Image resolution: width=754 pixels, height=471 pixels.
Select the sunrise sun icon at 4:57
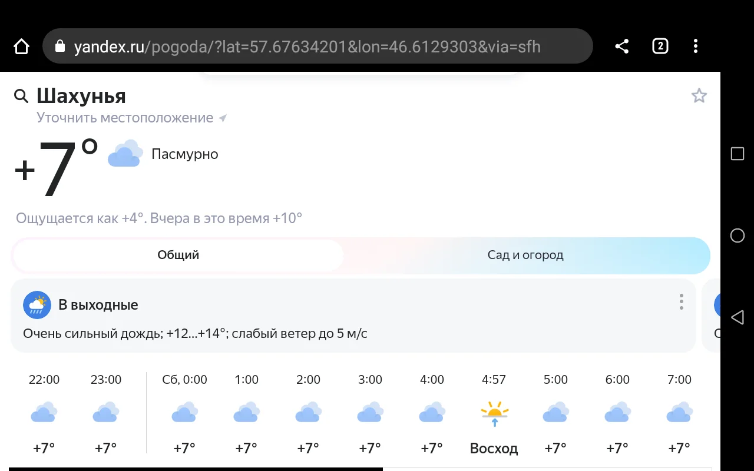tap(494, 413)
